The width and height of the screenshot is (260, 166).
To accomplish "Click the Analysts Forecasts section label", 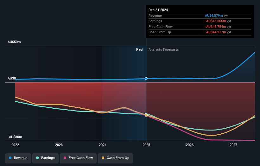I will pos(163,49).
